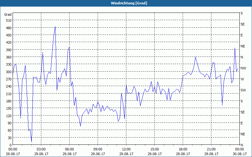Select the S compass label beside the 180 gridline

(242, 101)
